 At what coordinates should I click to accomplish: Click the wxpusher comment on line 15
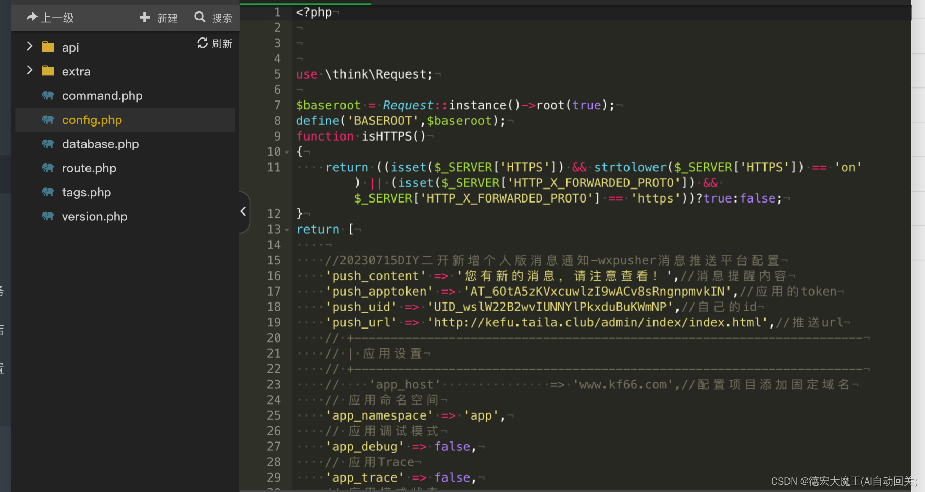click(x=553, y=260)
